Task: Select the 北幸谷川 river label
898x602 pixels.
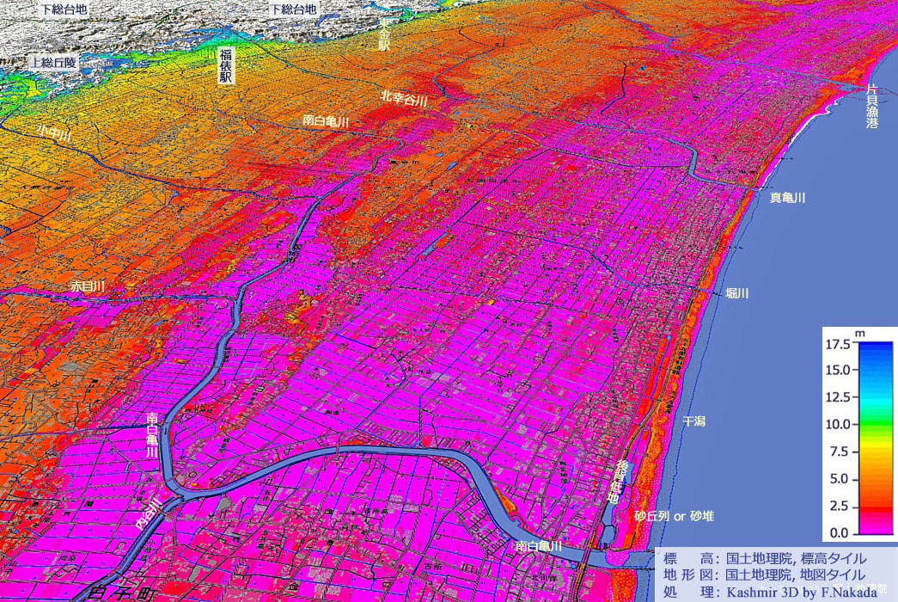Action: 404,100
